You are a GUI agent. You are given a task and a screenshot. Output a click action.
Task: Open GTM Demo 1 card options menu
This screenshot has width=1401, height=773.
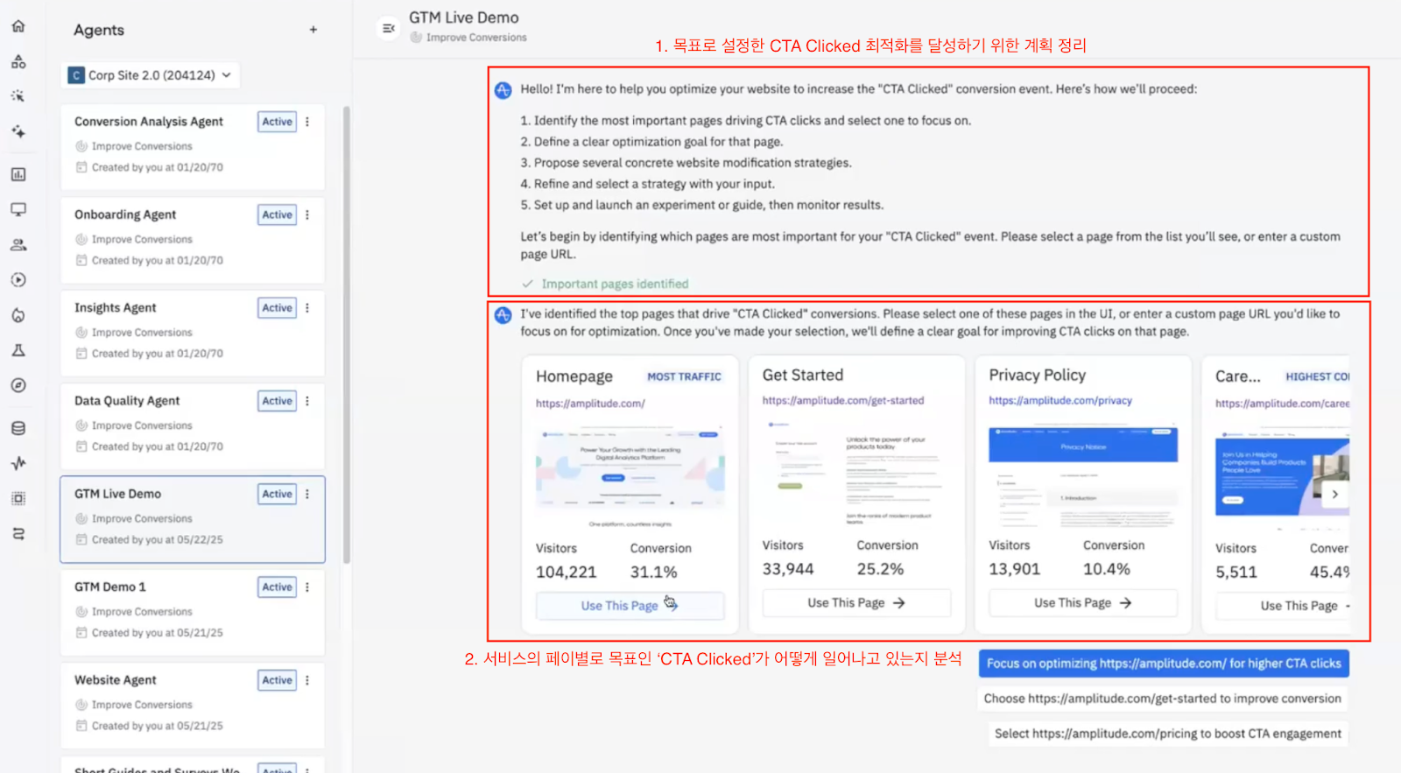pyautogui.click(x=307, y=587)
